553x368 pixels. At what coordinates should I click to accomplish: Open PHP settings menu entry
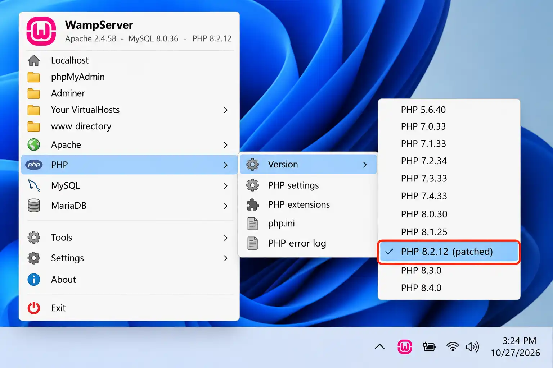click(x=308, y=185)
